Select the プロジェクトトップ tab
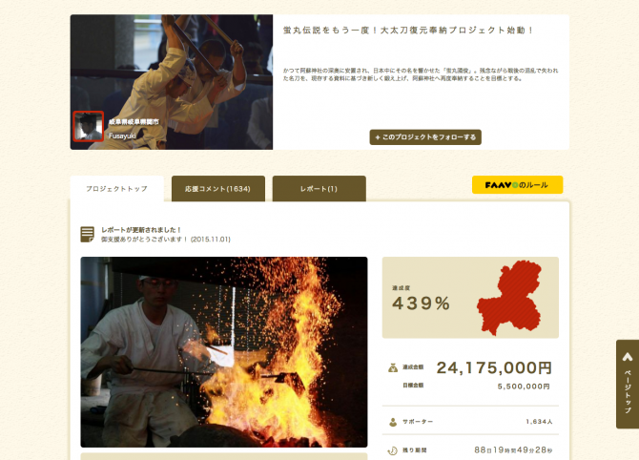Image resolution: width=639 pixels, height=460 pixels. coord(117,189)
